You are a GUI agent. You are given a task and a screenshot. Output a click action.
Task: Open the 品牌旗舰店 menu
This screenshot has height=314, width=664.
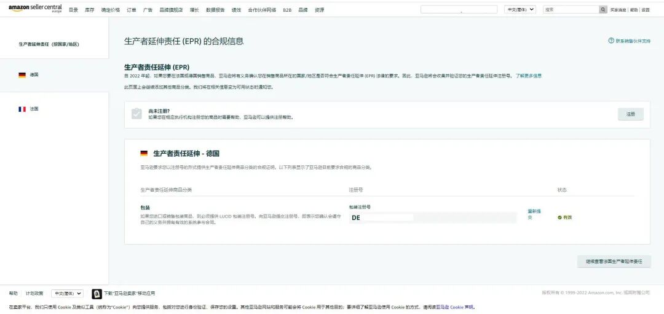(171, 10)
